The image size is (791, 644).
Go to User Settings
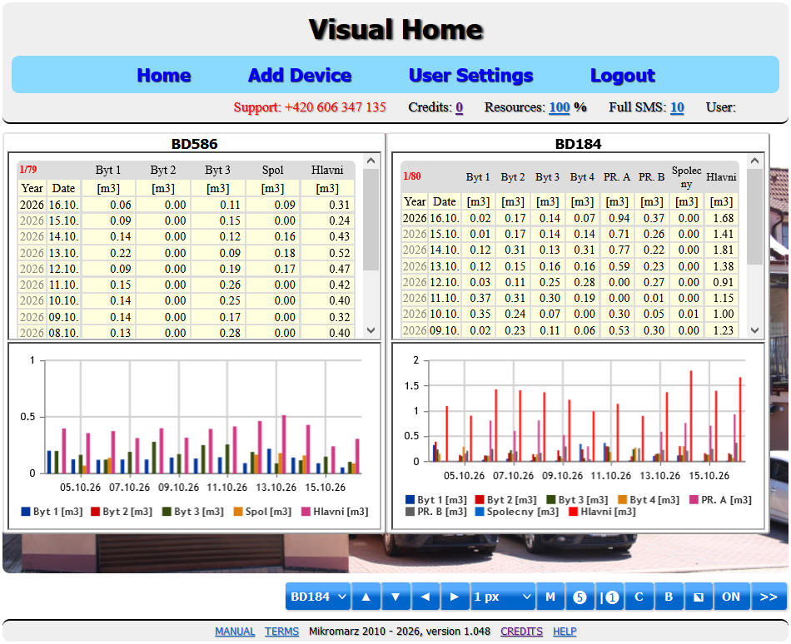pyautogui.click(x=470, y=75)
